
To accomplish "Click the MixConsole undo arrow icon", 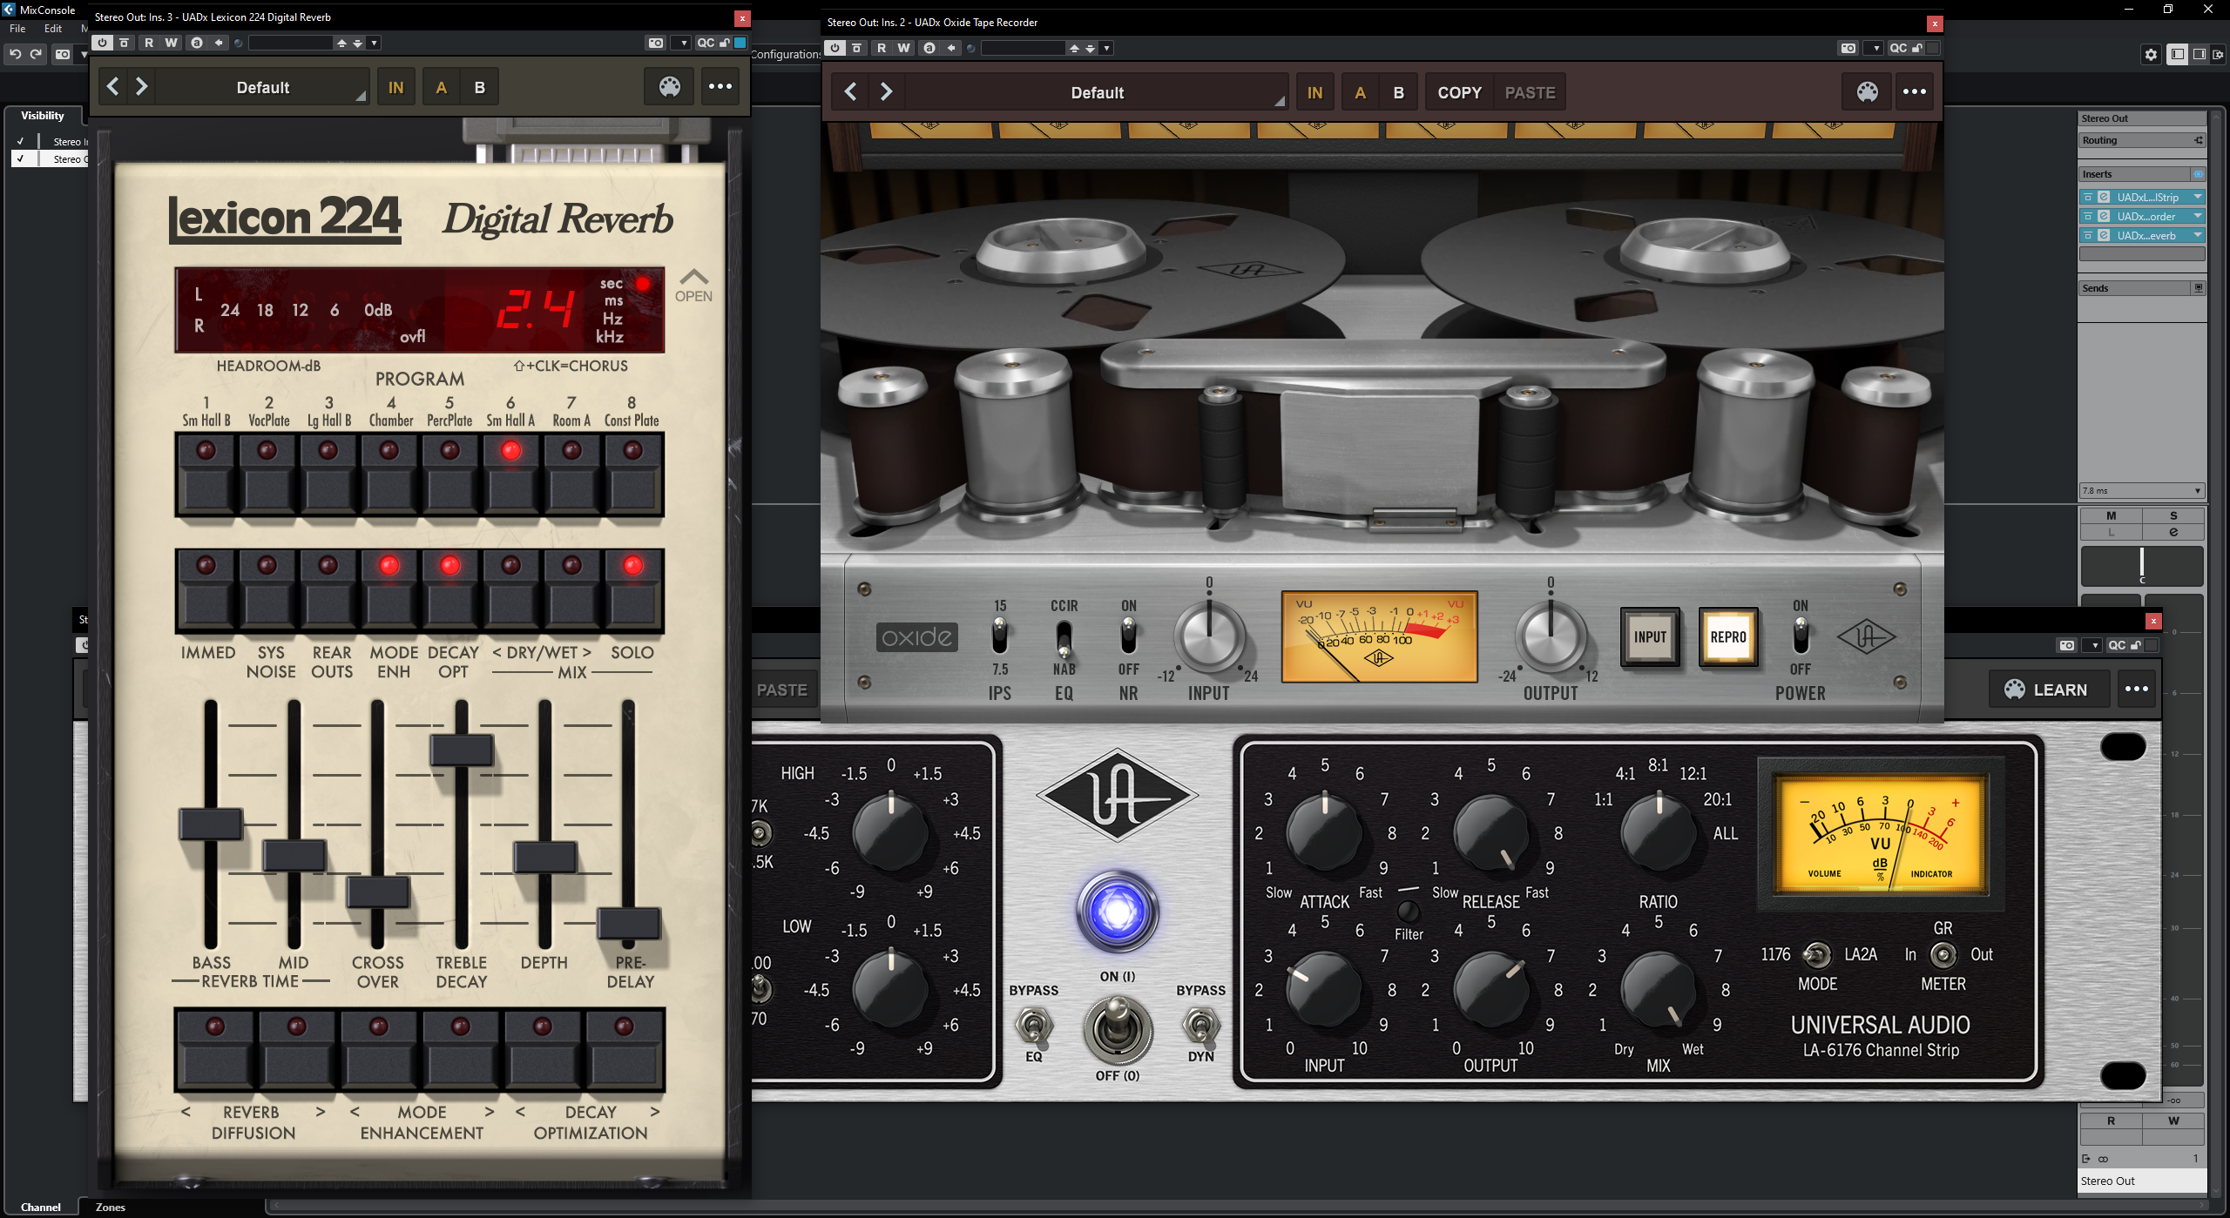I will click(16, 54).
